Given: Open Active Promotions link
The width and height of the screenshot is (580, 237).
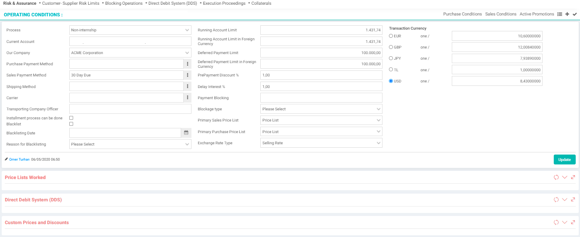Looking at the screenshot, I should click(x=537, y=14).
